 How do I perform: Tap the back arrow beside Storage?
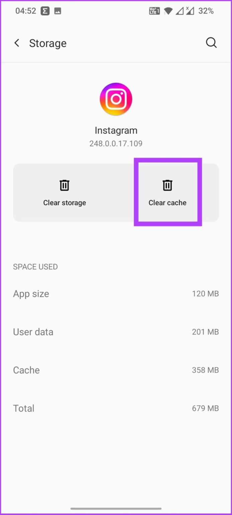pos(17,43)
